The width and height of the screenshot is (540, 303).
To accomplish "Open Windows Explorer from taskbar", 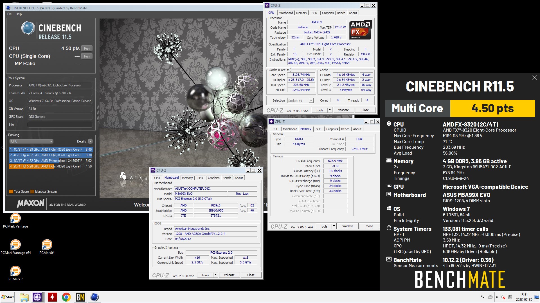I will tap(24, 297).
